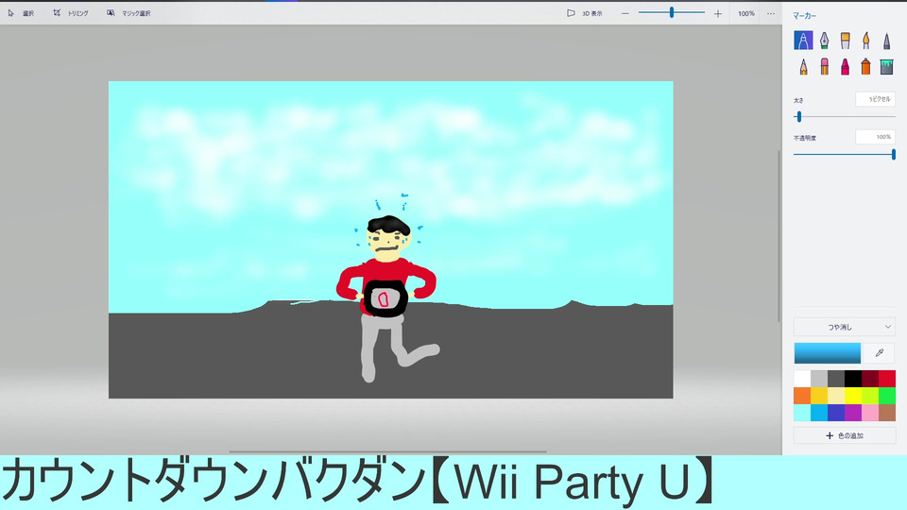Pick the dark gray color swatch
This screenshot has width=907, height=510.
coord(836,379)
